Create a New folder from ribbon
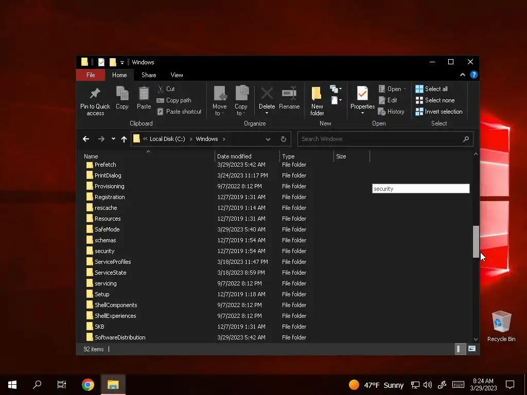Screen dimensions: 527x395 coord(317,101)
